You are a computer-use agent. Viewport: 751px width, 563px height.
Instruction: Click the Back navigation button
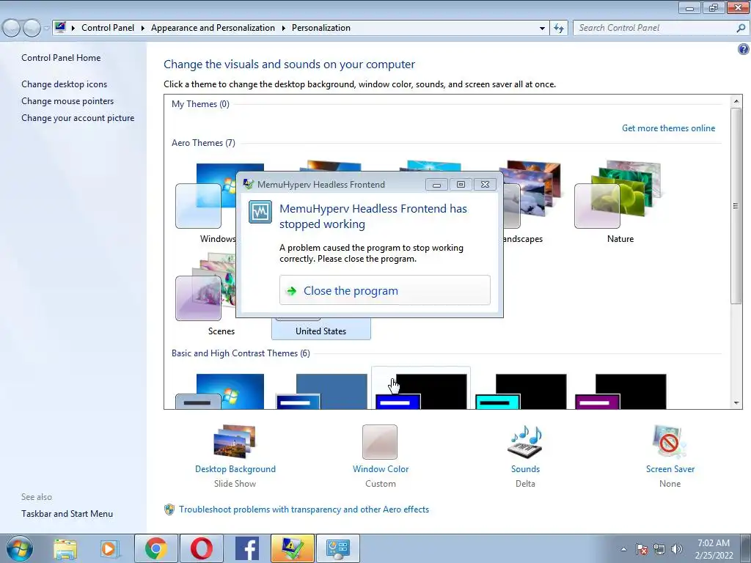(11, 28)
